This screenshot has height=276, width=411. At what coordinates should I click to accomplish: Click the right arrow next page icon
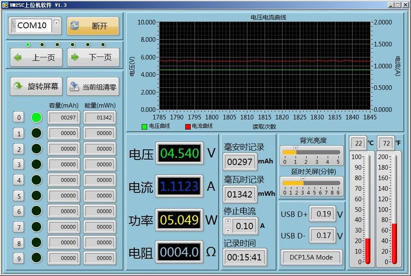(76, 57)
